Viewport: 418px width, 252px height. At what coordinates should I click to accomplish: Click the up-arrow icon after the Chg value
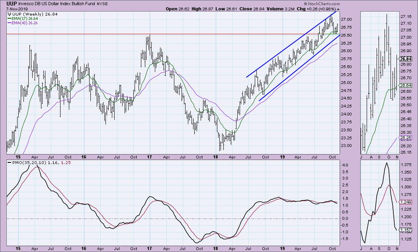tap(338, 9)
